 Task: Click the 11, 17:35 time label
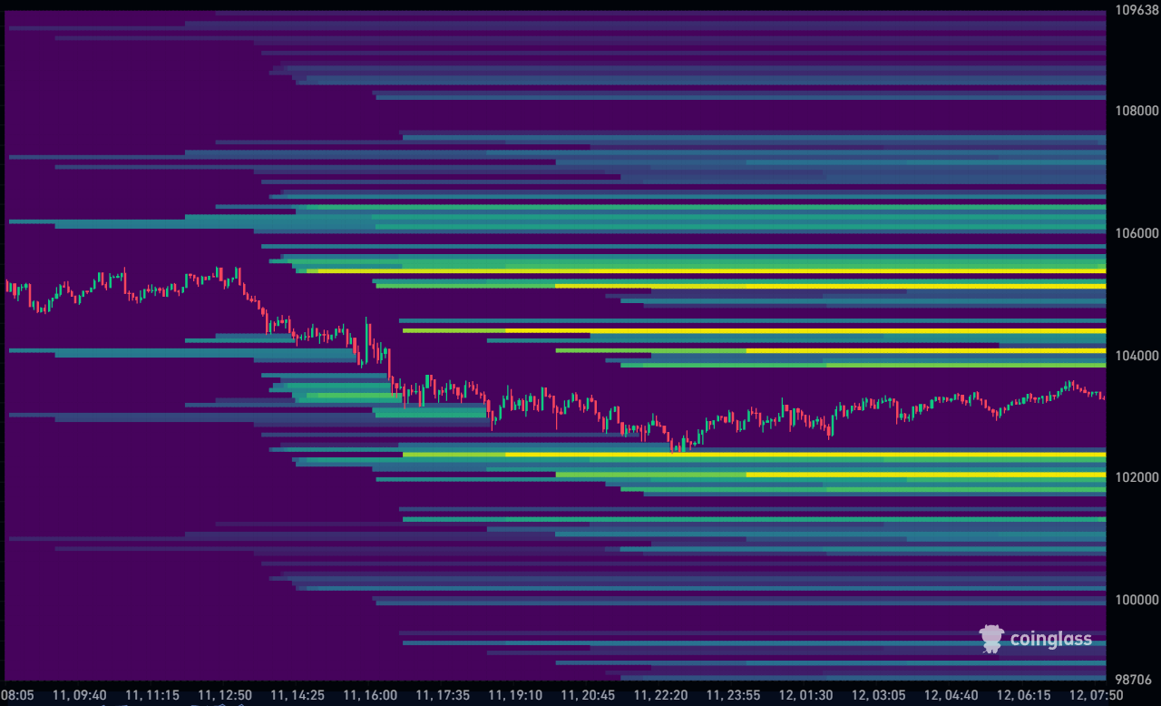(x=443, y=695)
